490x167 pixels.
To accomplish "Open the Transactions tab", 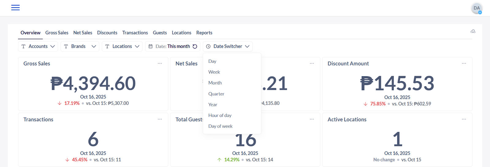I will click(135, 33).
